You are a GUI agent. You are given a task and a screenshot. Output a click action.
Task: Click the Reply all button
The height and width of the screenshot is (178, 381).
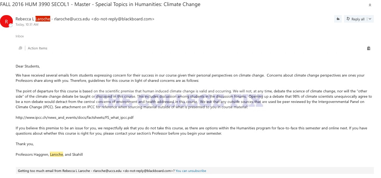click(x=355, y=19)
